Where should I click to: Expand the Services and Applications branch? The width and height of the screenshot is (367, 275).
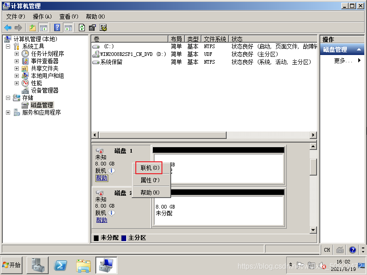pyautogui.click(x=8, y=112)
